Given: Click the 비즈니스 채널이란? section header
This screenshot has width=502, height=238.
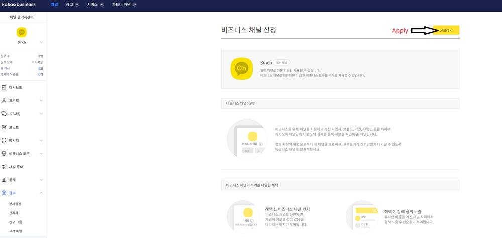Looking at the screenshot, I should pos(340,103).
